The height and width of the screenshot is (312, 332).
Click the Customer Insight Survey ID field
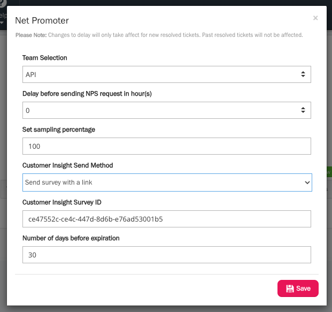pos(166,219)
